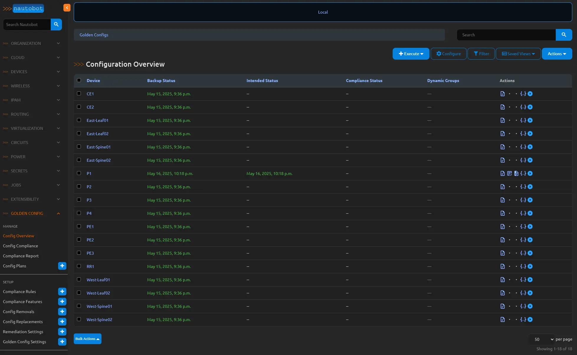Click the sidebar Search Nautobot magnifier button

[56, 24]
